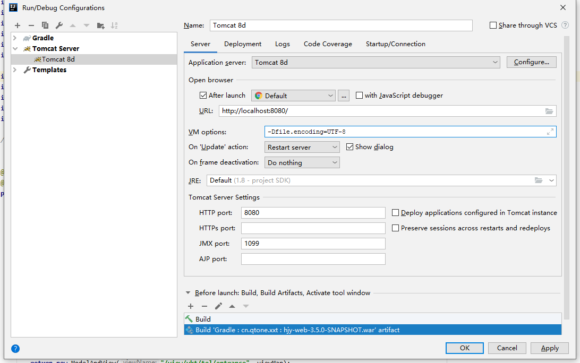Open edit templates wrench icon in toolbar
The height and width of the screenshot is (363, 580).
click(59, 25)
